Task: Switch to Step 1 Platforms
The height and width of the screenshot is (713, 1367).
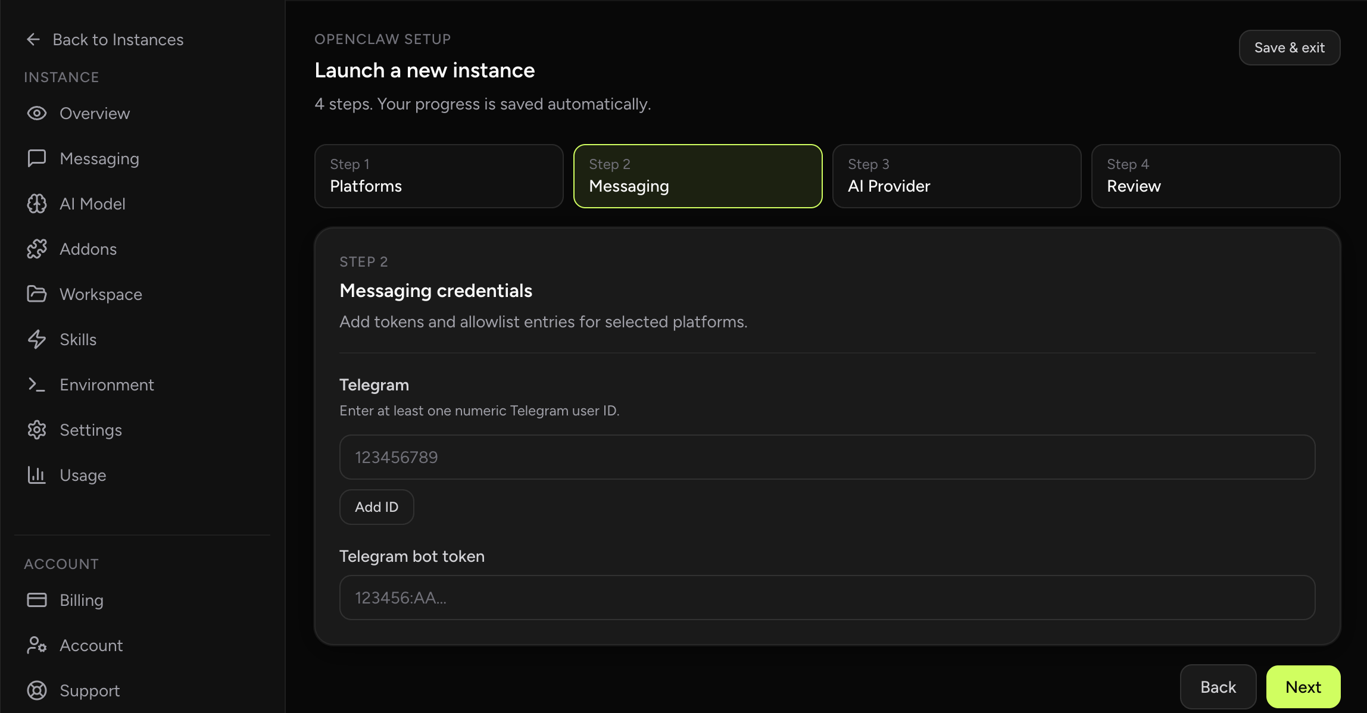Action: [439, 176]
